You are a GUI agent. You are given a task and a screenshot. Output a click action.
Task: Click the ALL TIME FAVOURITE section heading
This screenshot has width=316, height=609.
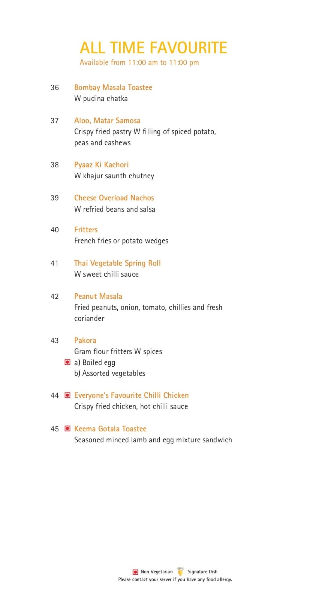(x=153, y=48)
